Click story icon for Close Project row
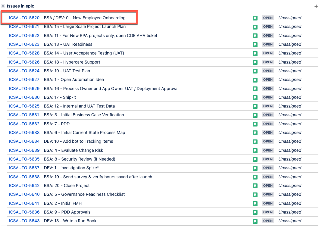The width and height of the screenshot is (328, 228). click(255, 186)
